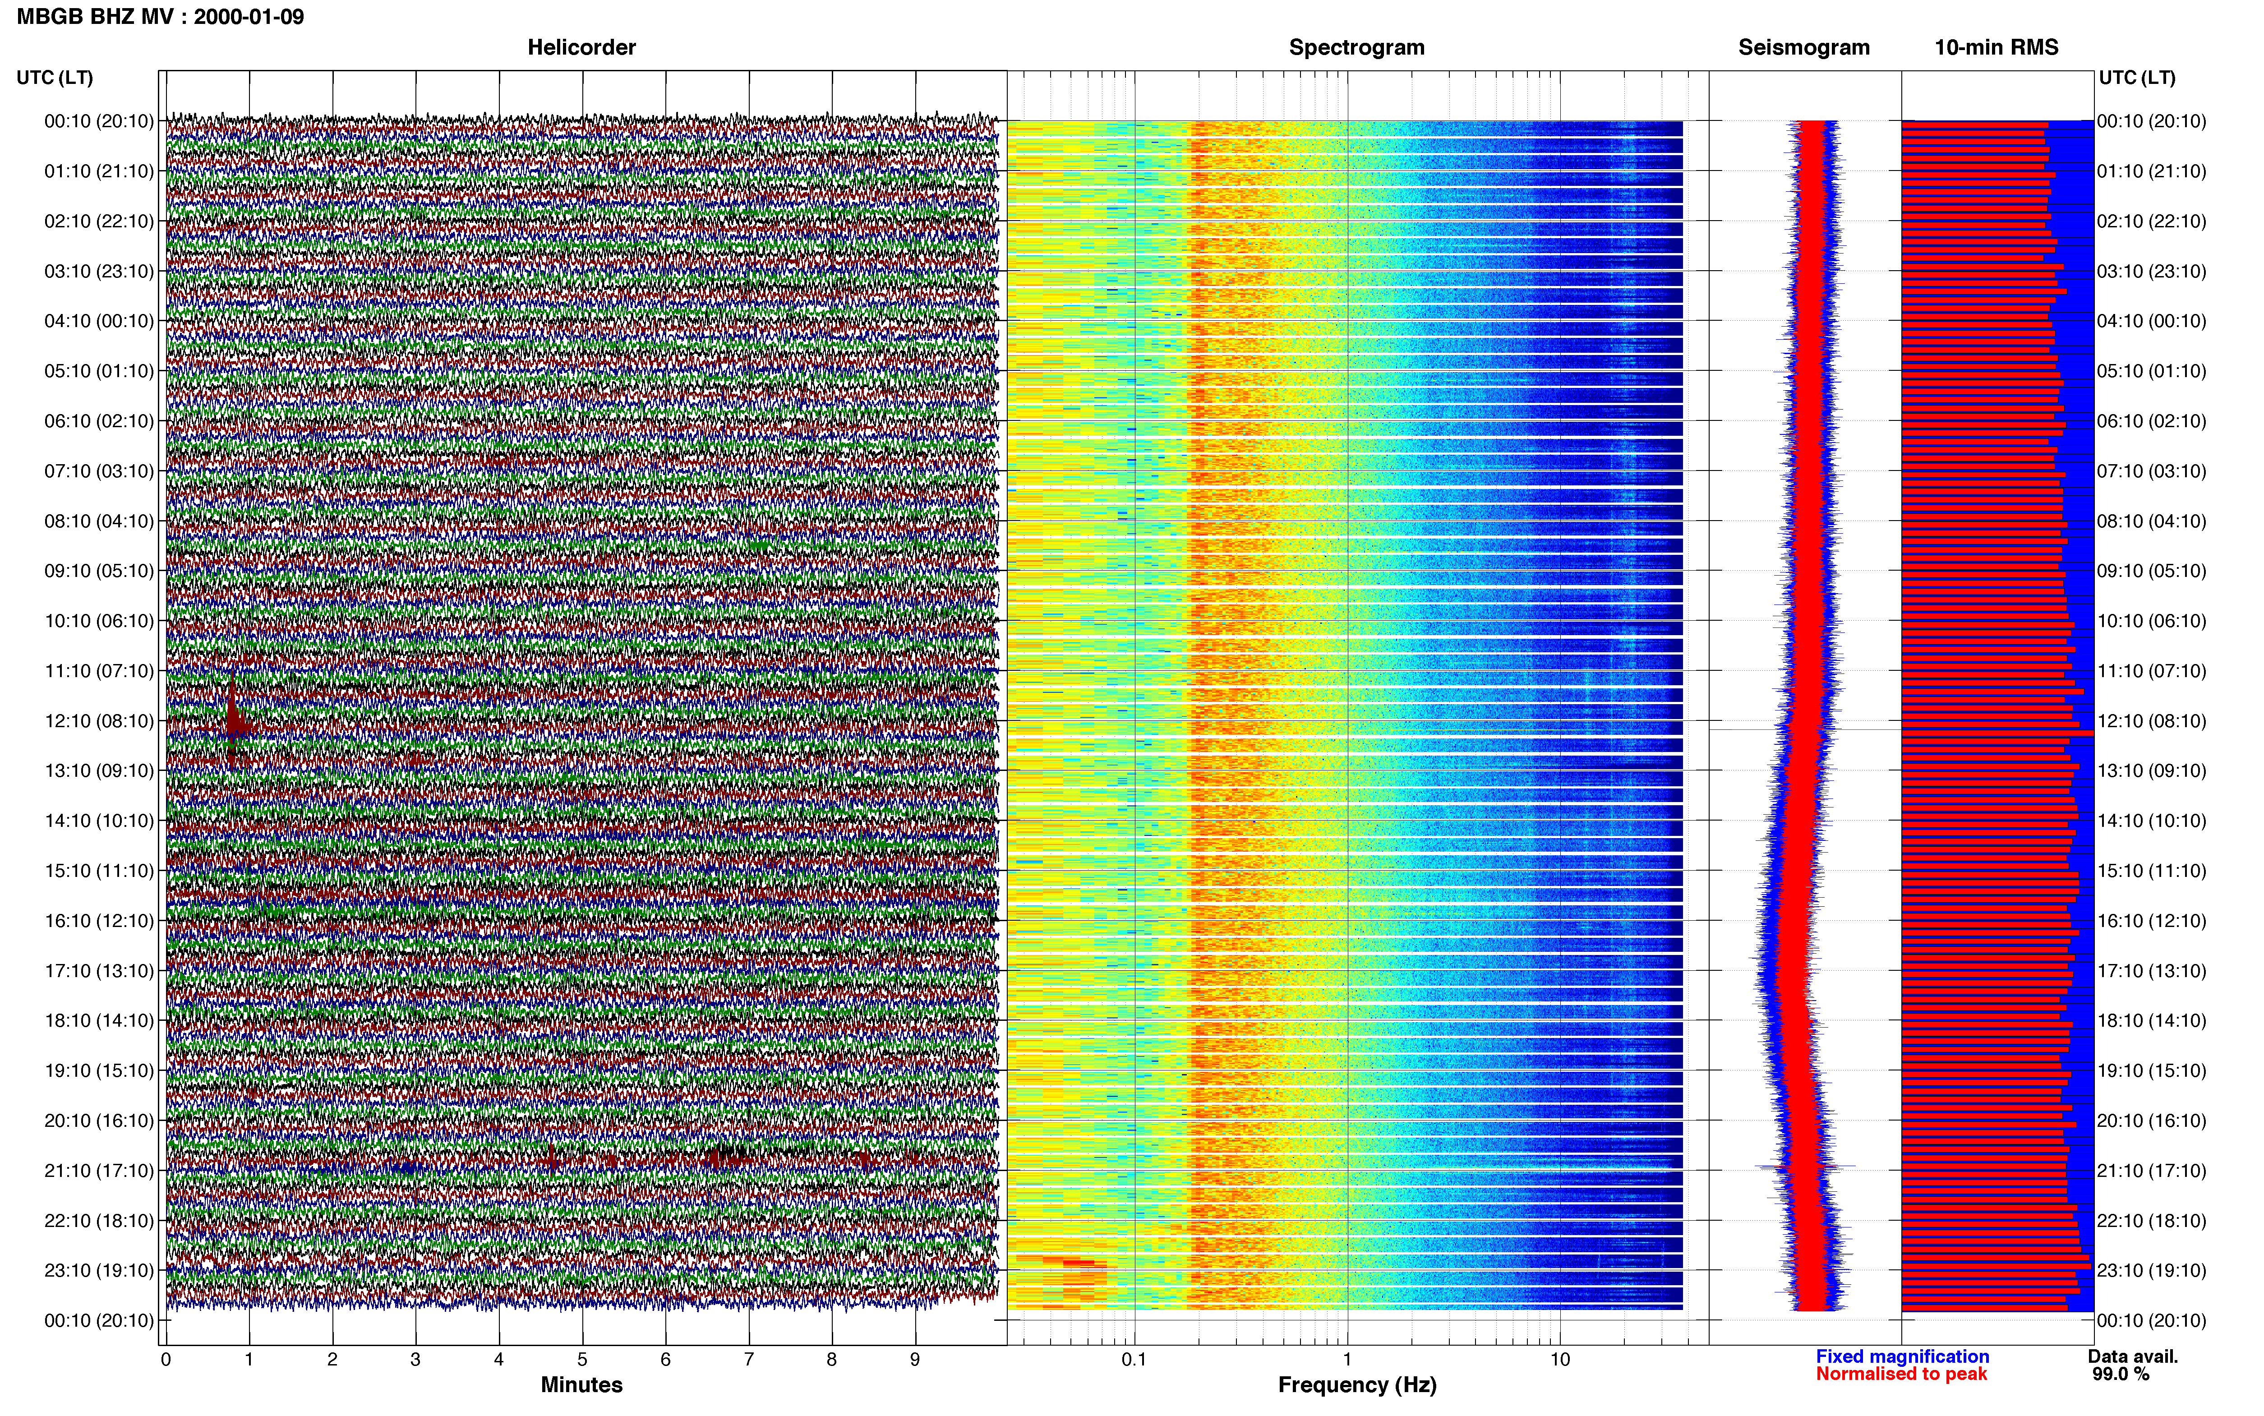
Task: Click right-side time label '21:10 (17:10)'
Action: click(2152, 1171)
